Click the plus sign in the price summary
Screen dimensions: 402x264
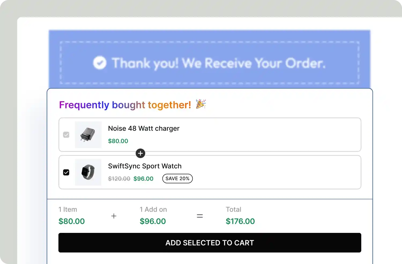point(114,216)
